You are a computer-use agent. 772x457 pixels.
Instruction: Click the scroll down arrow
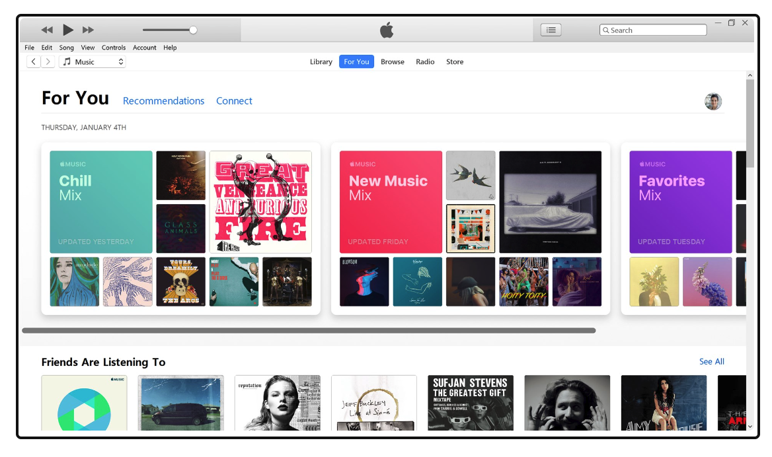(750, 427)
